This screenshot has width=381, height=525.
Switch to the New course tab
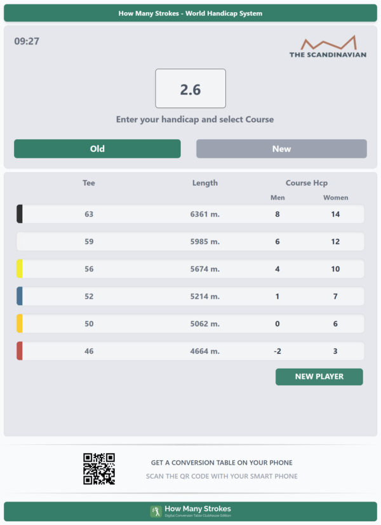tap(281, 149)
